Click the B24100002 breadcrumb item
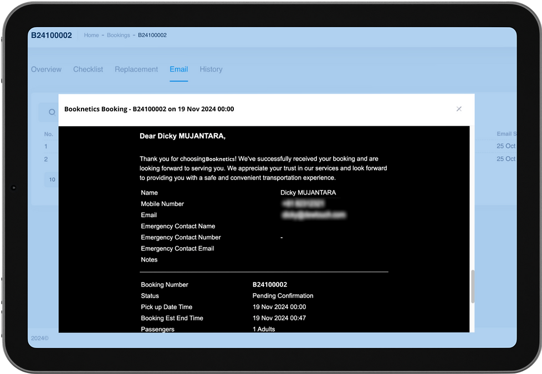 (152, 35)
